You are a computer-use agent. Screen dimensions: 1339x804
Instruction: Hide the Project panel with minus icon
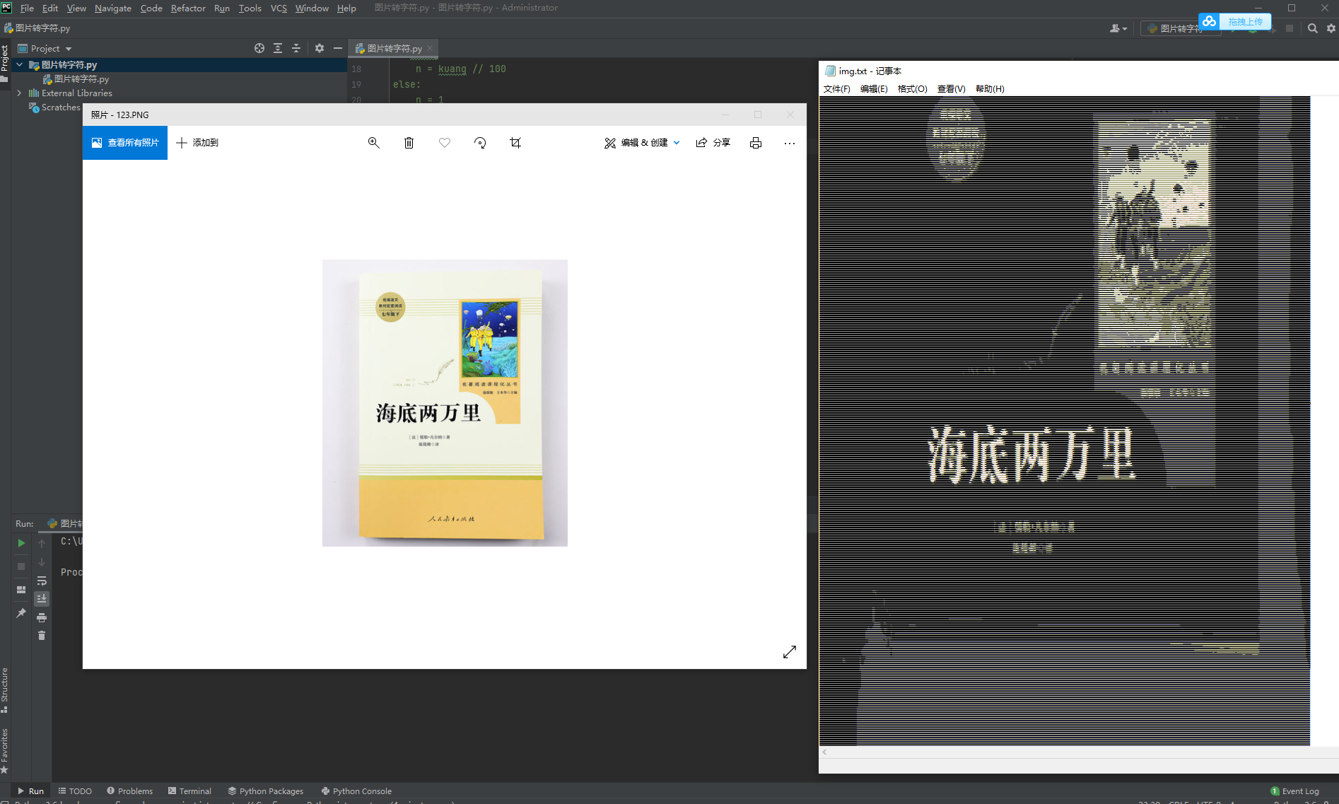[x=338, y=48]
